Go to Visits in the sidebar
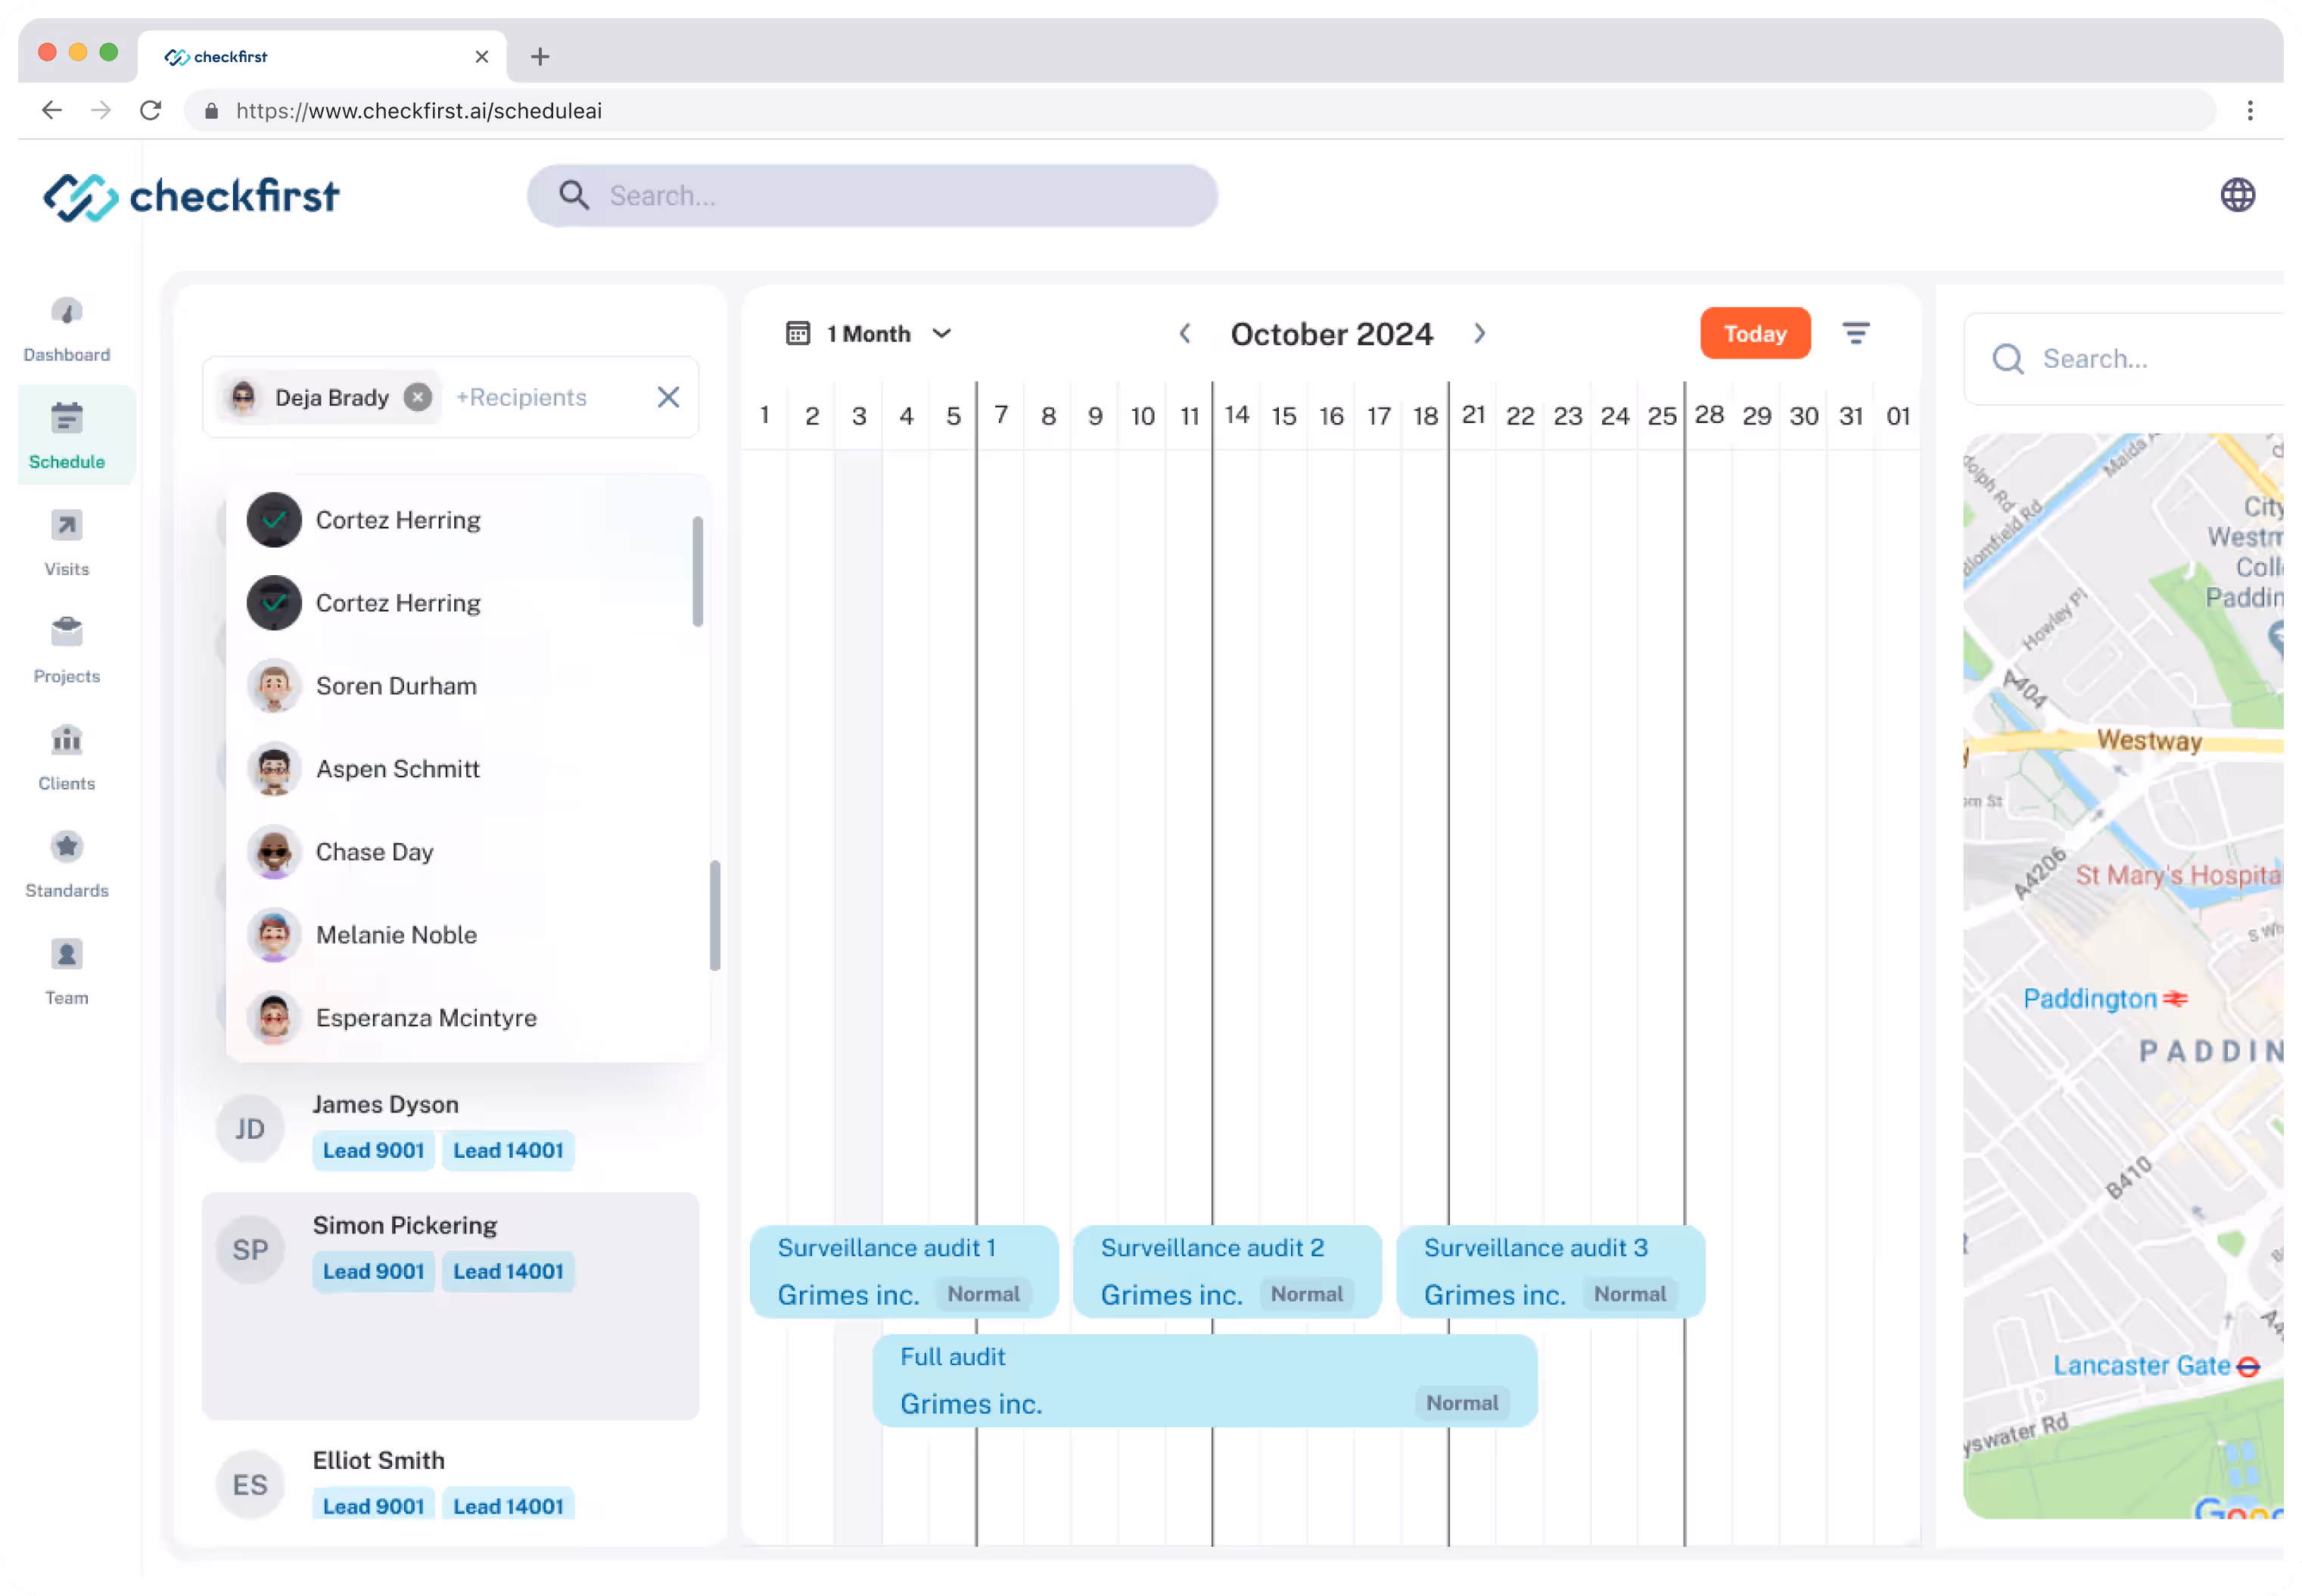Viewport: 2302px width, 1596px height. point(67,544)
